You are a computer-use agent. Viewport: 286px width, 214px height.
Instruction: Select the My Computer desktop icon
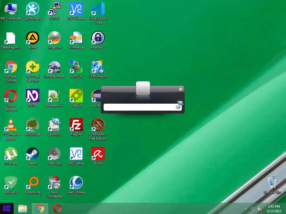(x=11, y=11)
